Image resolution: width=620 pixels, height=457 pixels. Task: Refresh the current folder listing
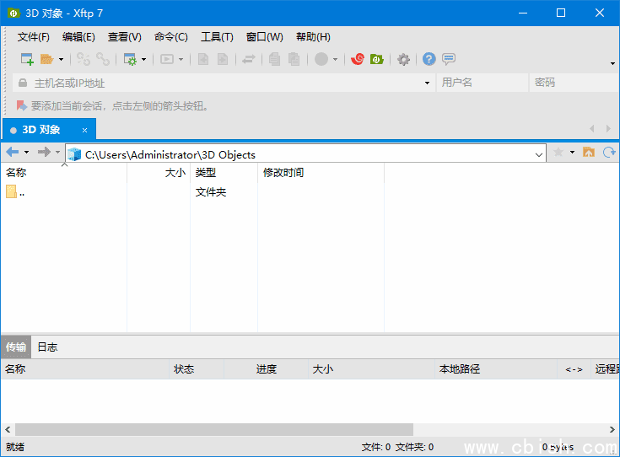608,153
